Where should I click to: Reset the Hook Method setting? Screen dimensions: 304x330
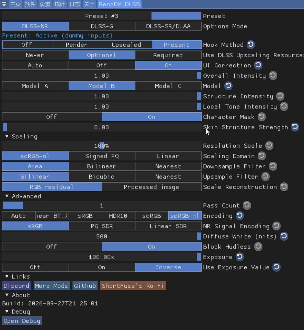tap(250, 45)
